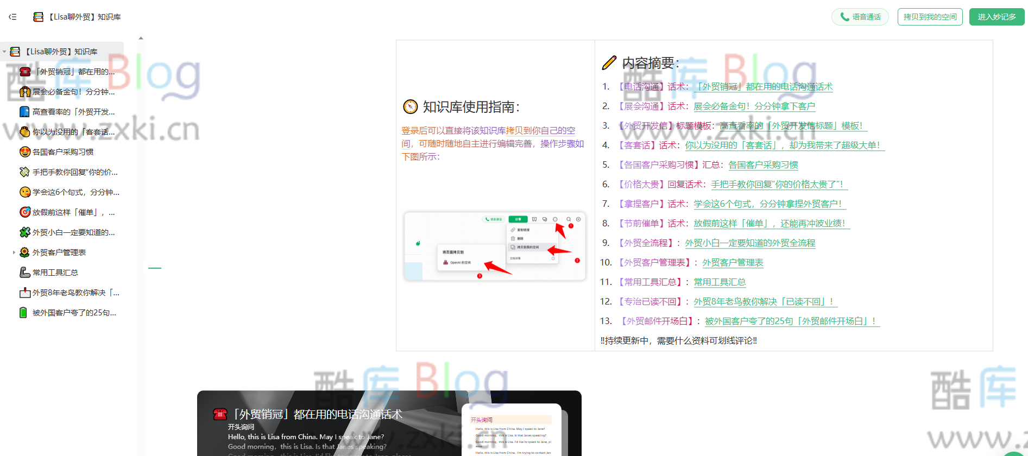Screen dimensions: 1028x456
Task: Open the link 展会必备金句 分分钟拿下客户
Action: point(754,106)
